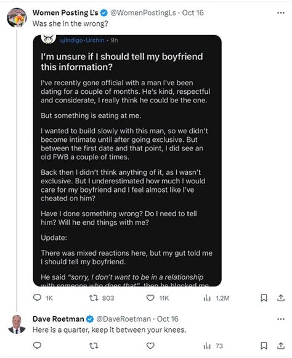Screen dimensions: 292x358
Task: Repost Dave Roetman's reply
Action: pos(94,346)
